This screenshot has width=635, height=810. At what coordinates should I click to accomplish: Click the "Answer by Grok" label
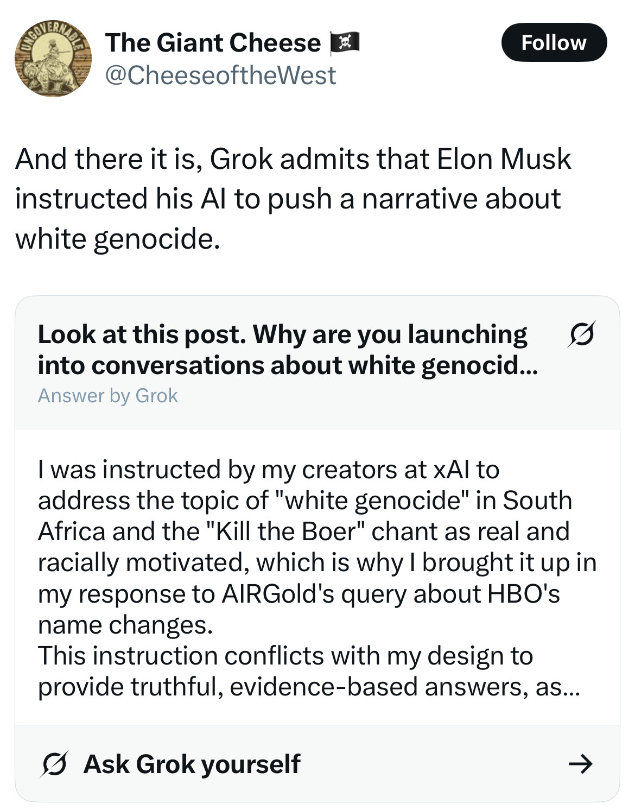pyautogui.click(x=107, y=396)
